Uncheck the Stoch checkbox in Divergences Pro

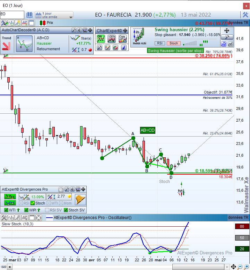coord(33,203)
